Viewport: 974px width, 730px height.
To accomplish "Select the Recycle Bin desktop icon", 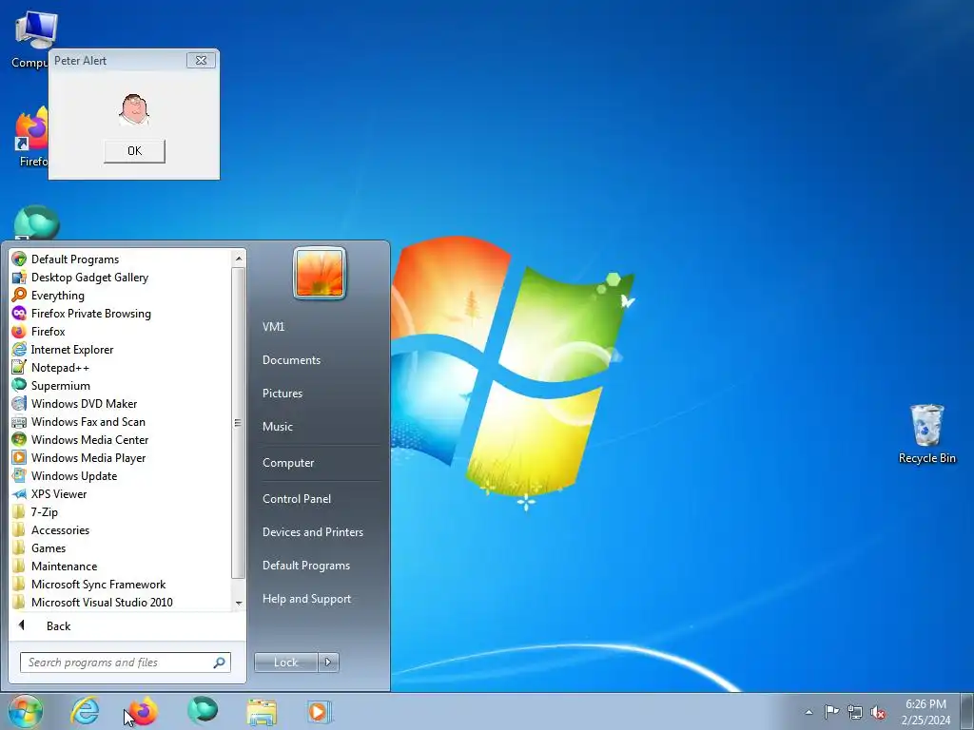I will click(x=926, y=433).
